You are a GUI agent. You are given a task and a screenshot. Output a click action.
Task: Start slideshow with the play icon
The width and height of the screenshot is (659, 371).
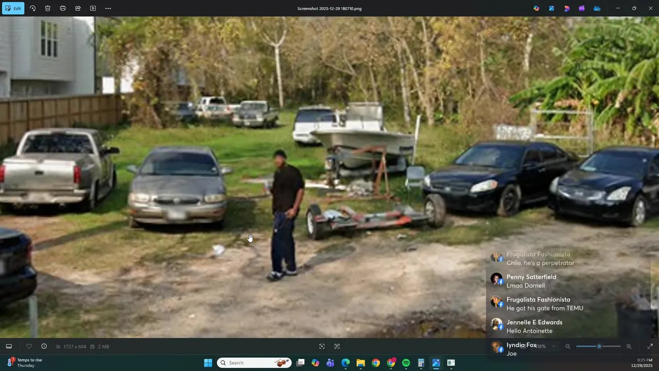(x=93, y=8)
